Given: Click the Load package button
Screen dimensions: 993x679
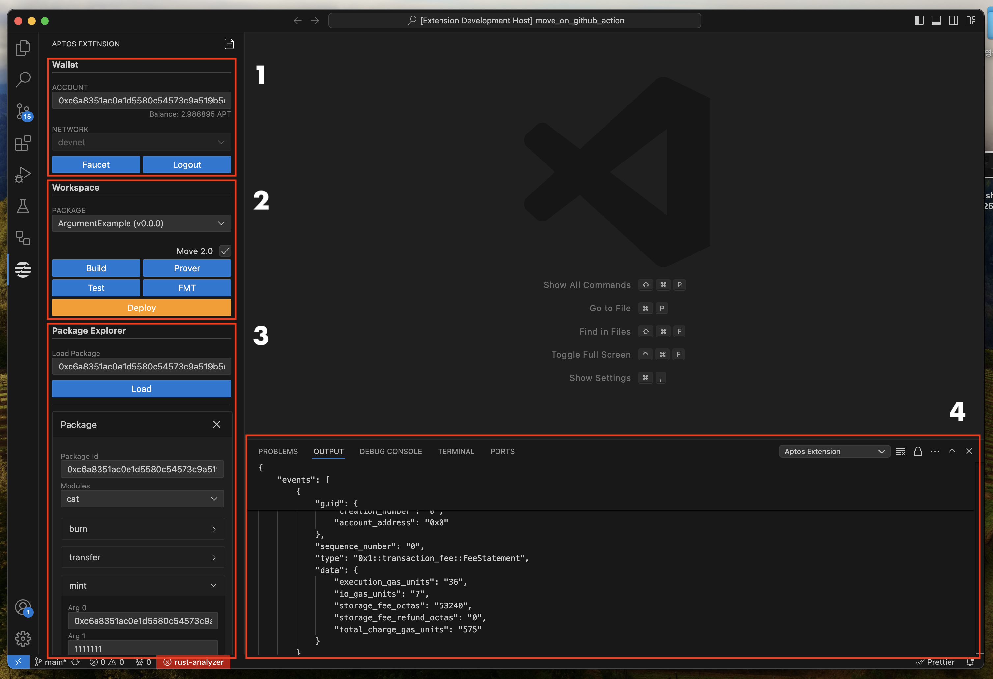Looking at the screenshot, I should click(141, 389).
